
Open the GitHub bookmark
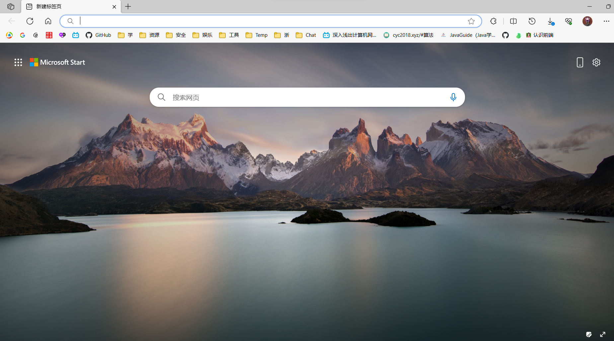[99, 35]
